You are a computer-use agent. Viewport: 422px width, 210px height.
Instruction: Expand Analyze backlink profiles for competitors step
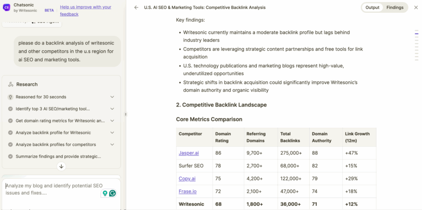112,145
